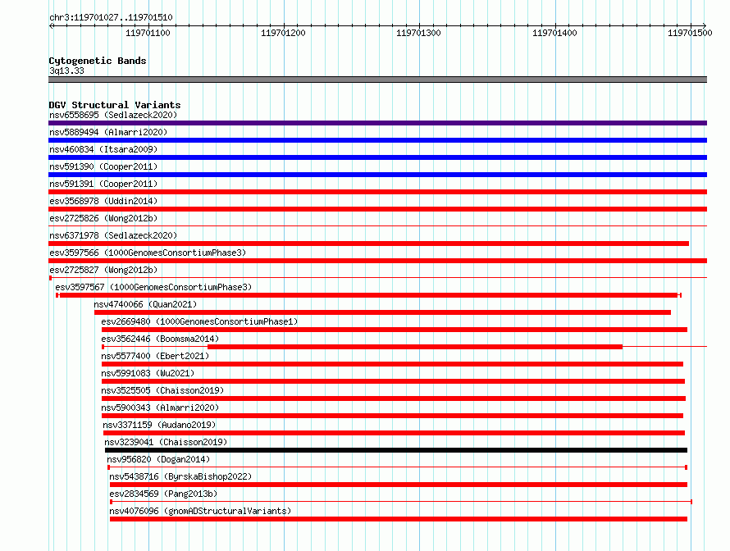Screen dimensions: 730x551
Task: Open the nsv5438716 (ByrskaBishop2022) label
Action: (180, 476)
